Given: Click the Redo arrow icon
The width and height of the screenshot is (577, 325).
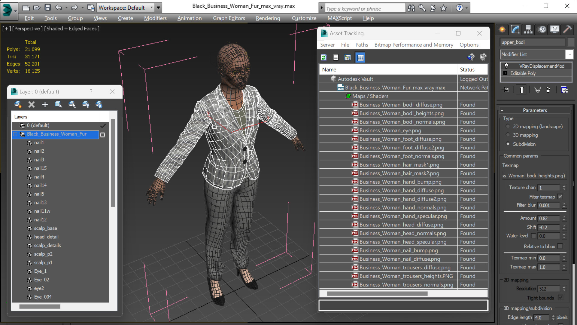Looking at the screenshot, I should tap(74, 8).
